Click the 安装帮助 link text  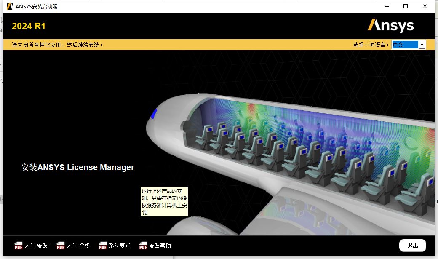coord(160,246)
